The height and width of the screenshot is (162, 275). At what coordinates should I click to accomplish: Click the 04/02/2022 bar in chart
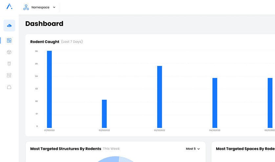pos(215,103)
